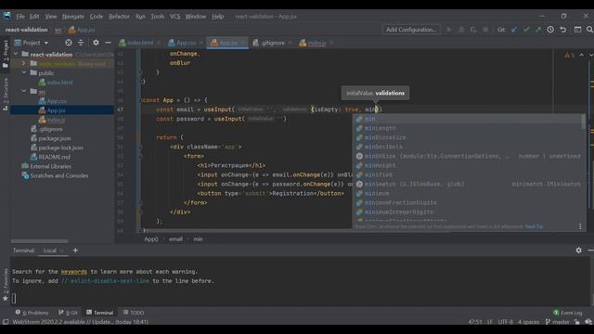The height and width of the screenshot is (334, 594).
Task: Click the locate-file target icon in Project panel
Action: point(68,43)
